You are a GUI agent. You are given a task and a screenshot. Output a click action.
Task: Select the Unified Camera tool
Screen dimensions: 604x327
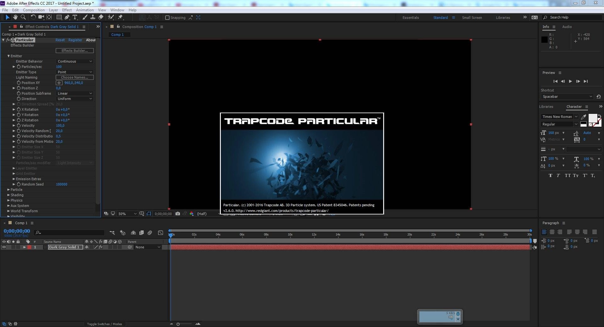pos(41,17)
